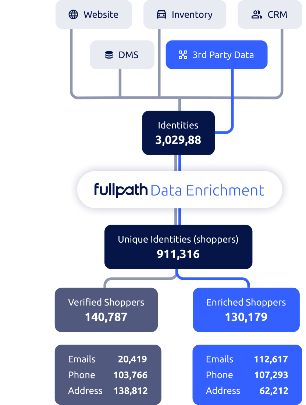Viewport: 306px width, 405px height.
Task: Click the Address value 138,812
Action: (132, 391)
